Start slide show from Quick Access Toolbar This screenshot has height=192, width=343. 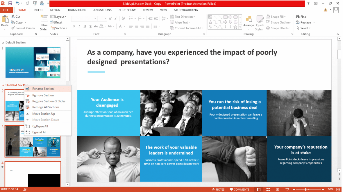35,3
